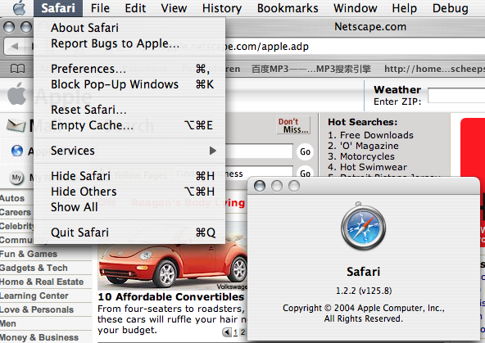Click the Don't Miss... button

coord(293,125)
